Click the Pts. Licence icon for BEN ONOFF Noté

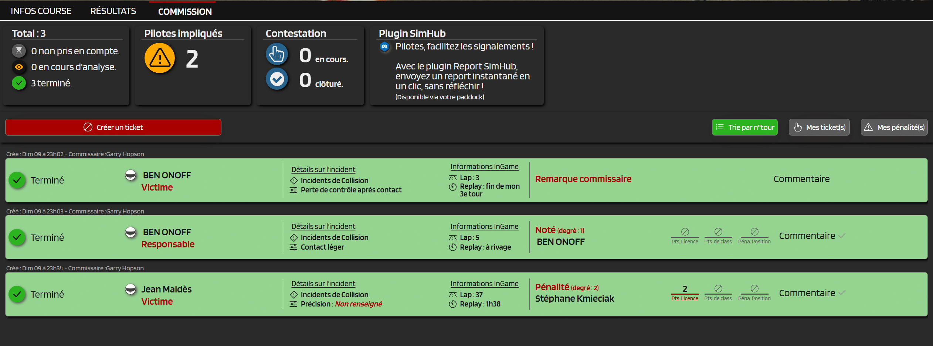click(685, 232)
